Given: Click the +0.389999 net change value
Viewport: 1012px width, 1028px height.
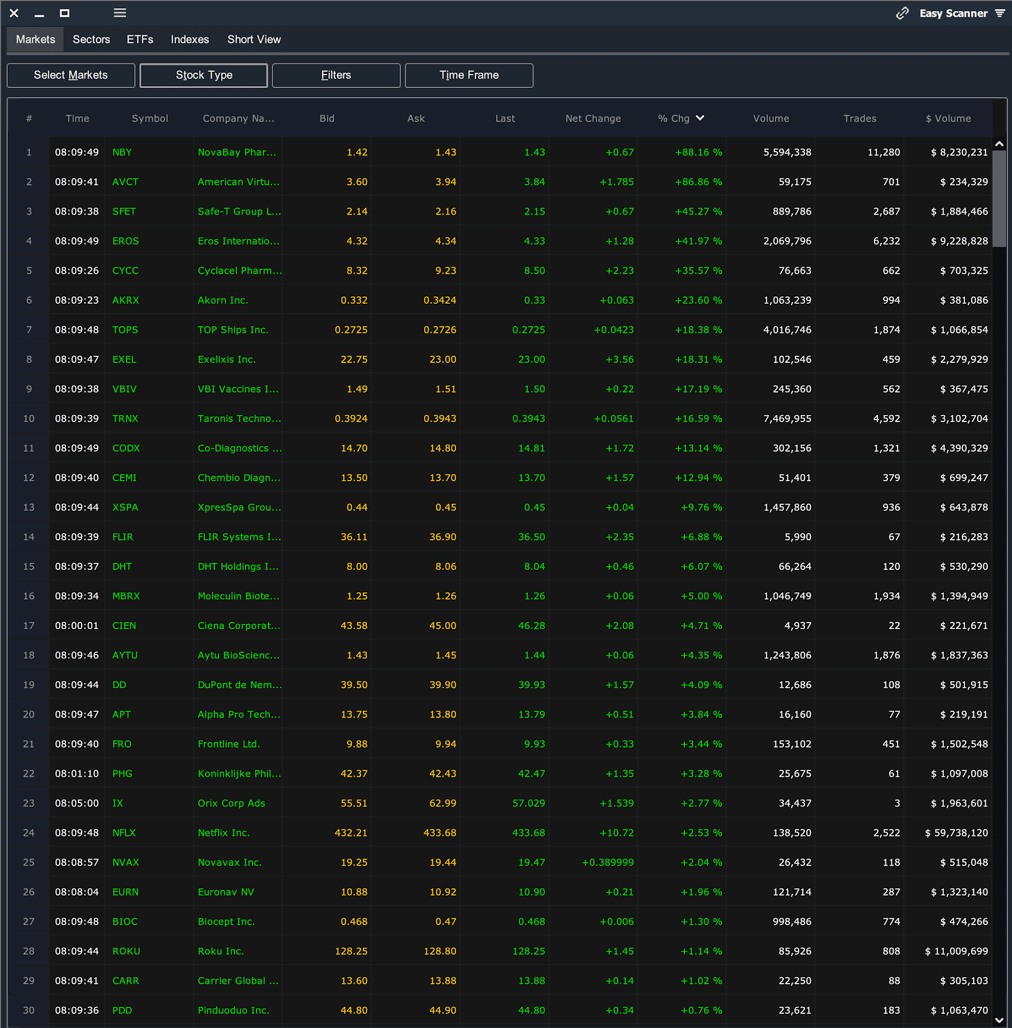Looking at the screenshot, I should pyautogui.click(x=608, y=862).
